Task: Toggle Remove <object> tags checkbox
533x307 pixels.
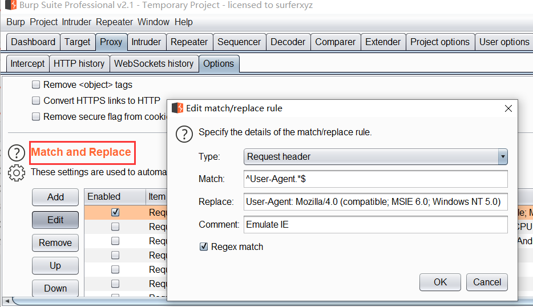Action: (x=36, y=84)
